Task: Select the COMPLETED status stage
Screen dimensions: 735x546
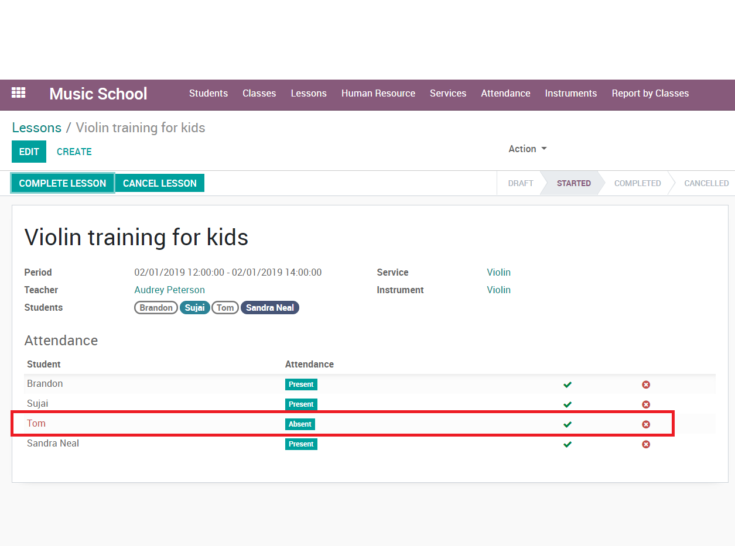Action: 637,183
